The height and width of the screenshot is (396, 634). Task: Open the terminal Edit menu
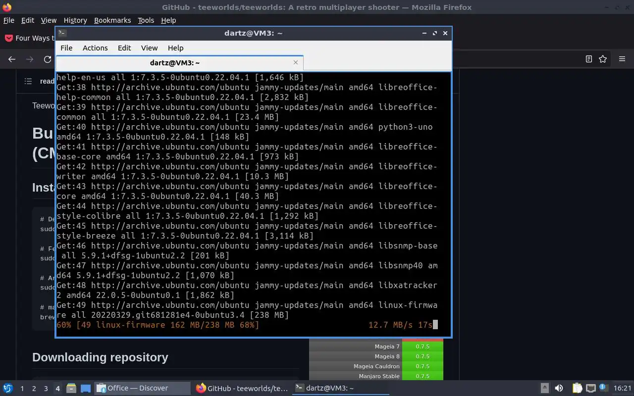click(124, 48)
